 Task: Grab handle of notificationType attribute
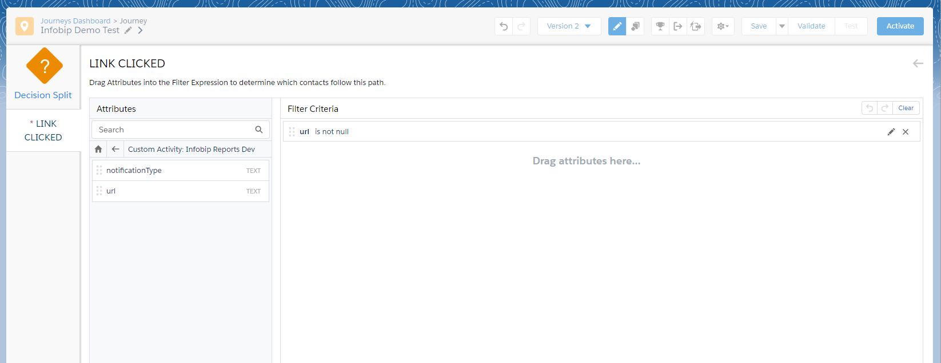(x=99, y=170)
